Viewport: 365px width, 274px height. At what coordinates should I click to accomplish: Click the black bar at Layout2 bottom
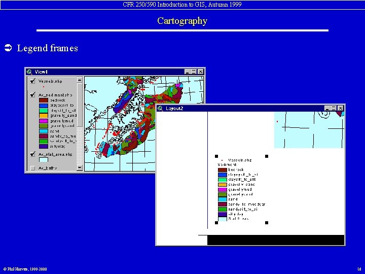(276, 240)
